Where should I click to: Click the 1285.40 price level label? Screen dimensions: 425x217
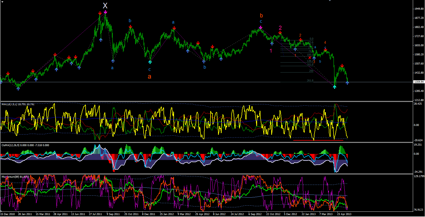coord(419,91)
